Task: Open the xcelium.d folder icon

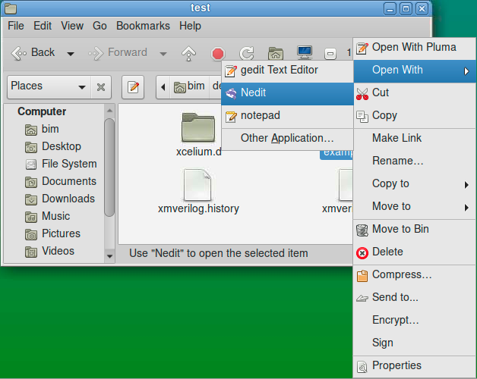Action: pos(198,127)
